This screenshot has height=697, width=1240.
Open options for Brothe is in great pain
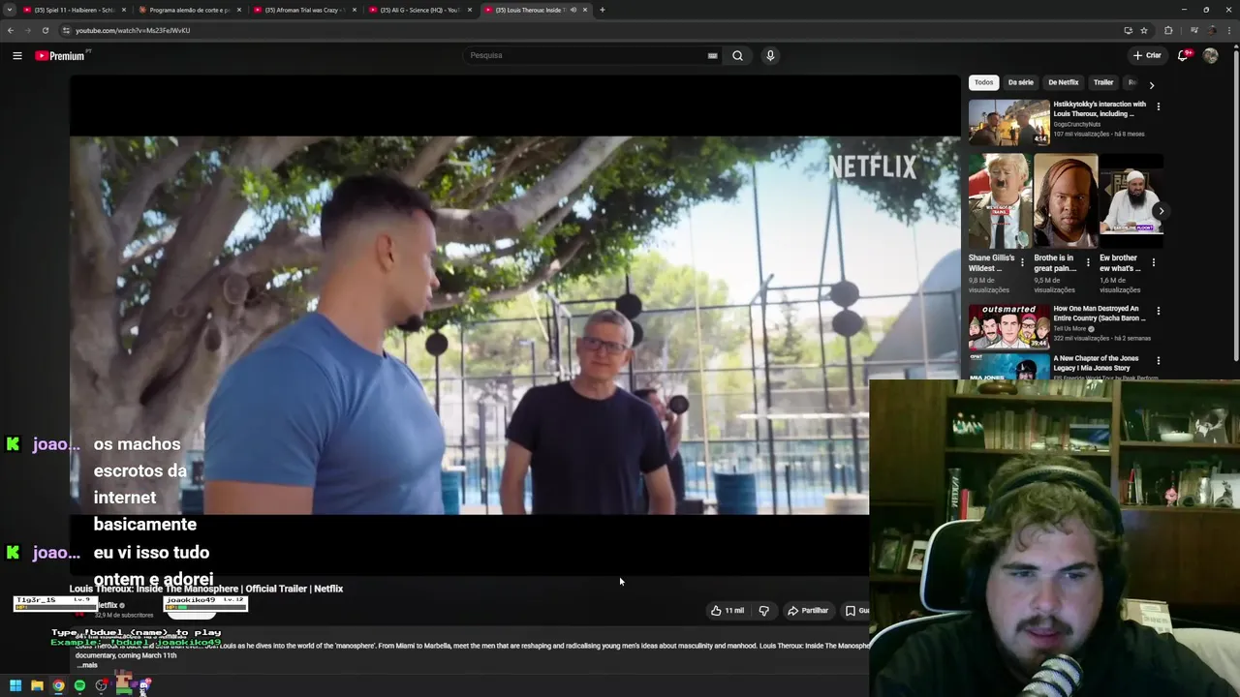pos(1087,262)
